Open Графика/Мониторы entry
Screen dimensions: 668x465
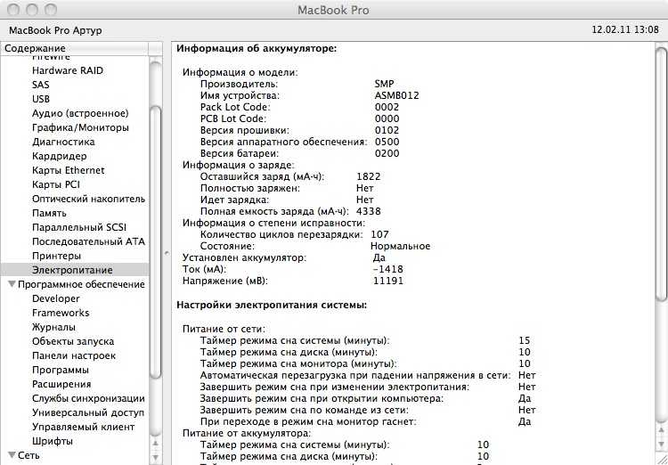[x=80, y=127]
